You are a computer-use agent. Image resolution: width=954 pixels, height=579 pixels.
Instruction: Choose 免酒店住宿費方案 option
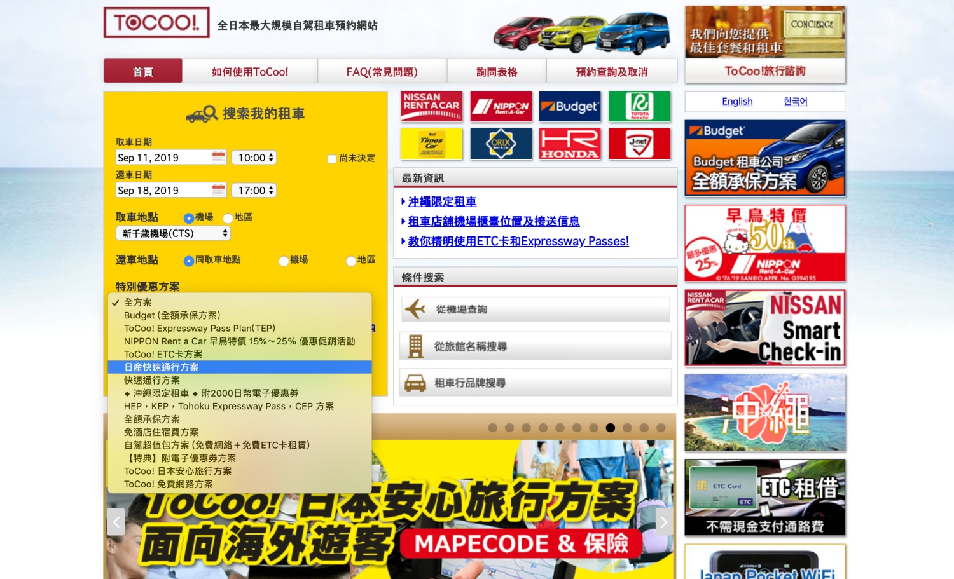(x=240, y=432)
